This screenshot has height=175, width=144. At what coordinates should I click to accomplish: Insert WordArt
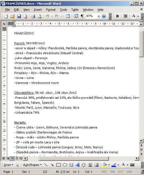[77, 165]
